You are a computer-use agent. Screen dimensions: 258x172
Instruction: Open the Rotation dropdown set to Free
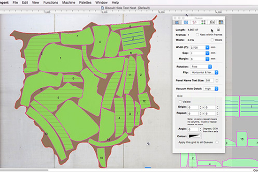[201, 67]
